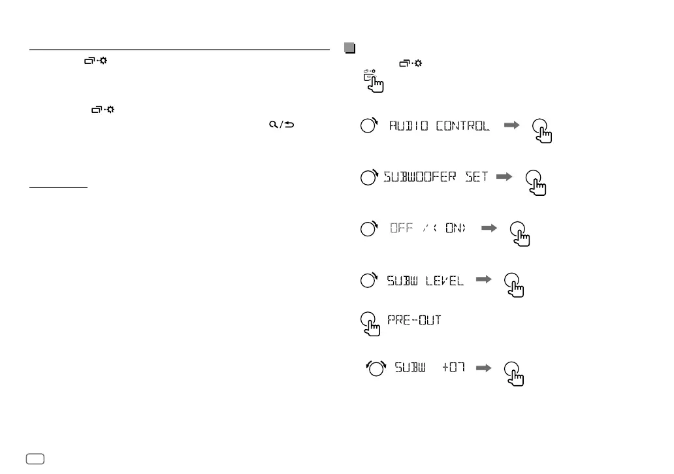
Task: Click the gray arrow after SUBW LEVEL
Action: [483, 279]
